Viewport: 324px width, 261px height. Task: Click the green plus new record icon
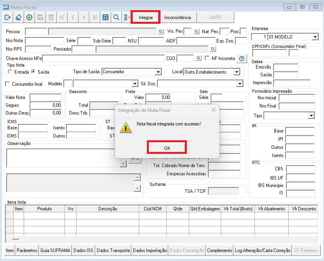coord(30,18)
